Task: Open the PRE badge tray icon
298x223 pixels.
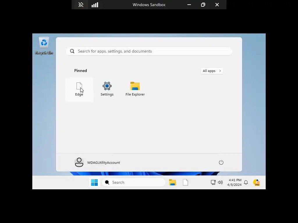Action: pos(256,183)
